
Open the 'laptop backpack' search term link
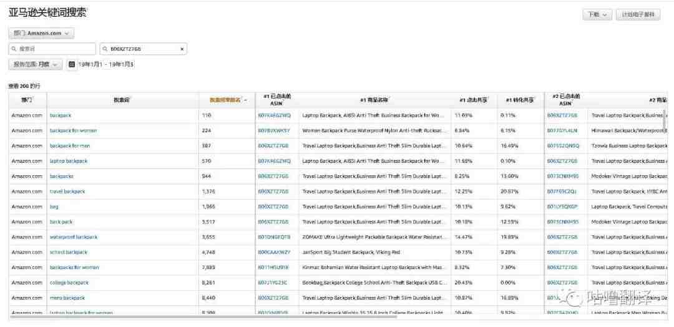[x=69, y=161]
